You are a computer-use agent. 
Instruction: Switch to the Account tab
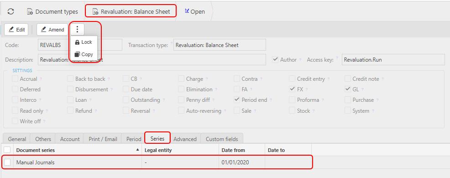tap(70, 139)
